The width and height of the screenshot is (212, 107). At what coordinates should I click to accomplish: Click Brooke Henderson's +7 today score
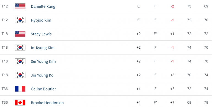(x=172, y=103)
